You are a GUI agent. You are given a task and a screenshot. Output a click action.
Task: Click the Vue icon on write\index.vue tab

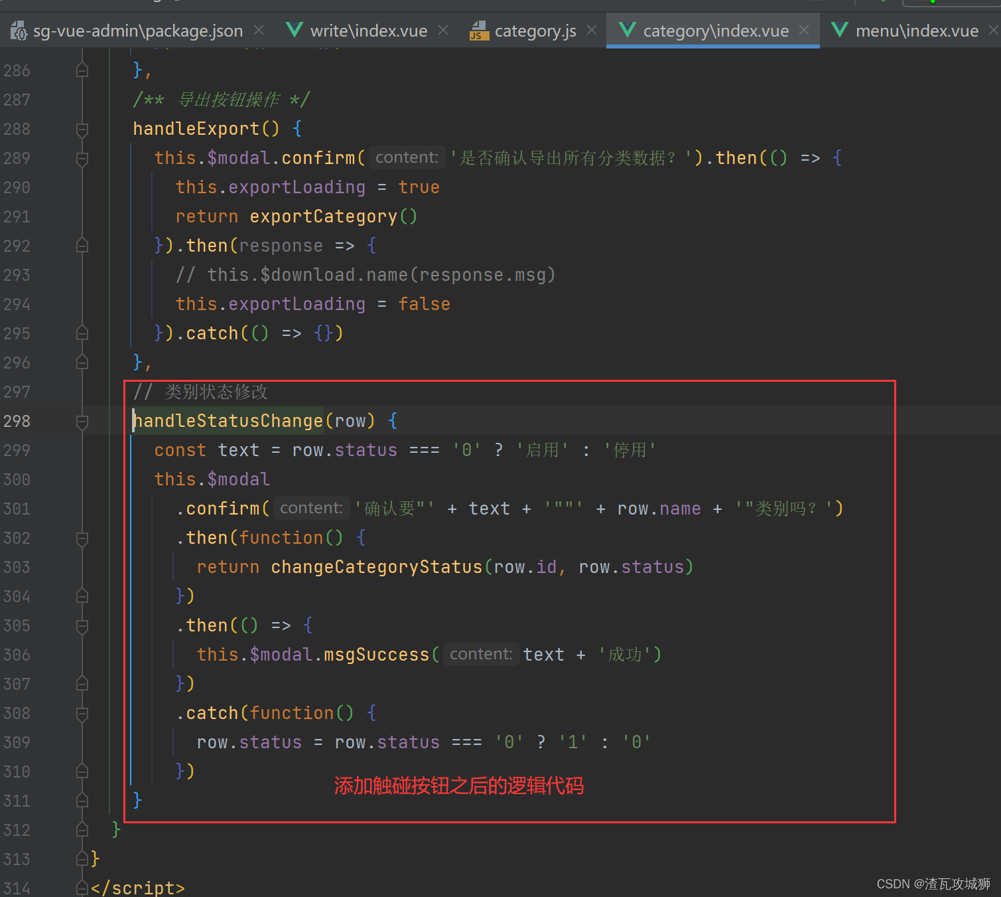(x=294, y=30)
